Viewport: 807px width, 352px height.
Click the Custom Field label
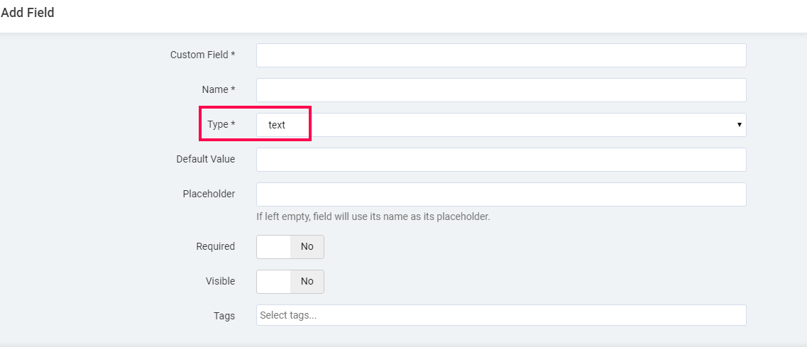point(202,55)
